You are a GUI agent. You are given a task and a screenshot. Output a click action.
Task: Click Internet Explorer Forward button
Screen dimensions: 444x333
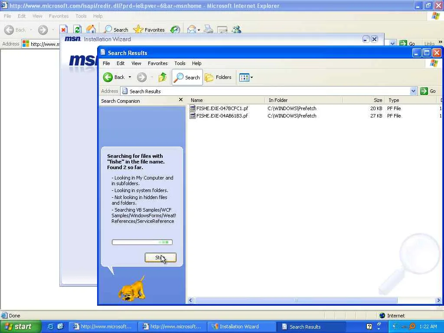pos(43,30)
